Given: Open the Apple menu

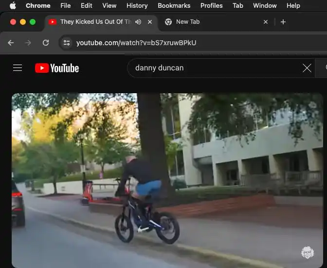Looking at the screenshot, I should (13, 6).
